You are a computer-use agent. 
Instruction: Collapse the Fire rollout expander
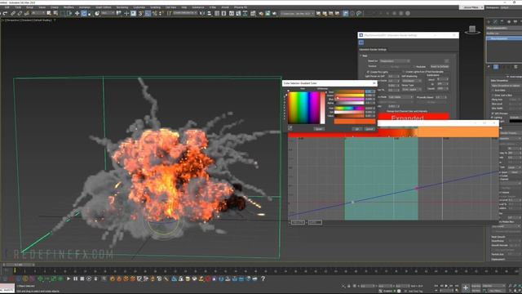coord(361,56)
